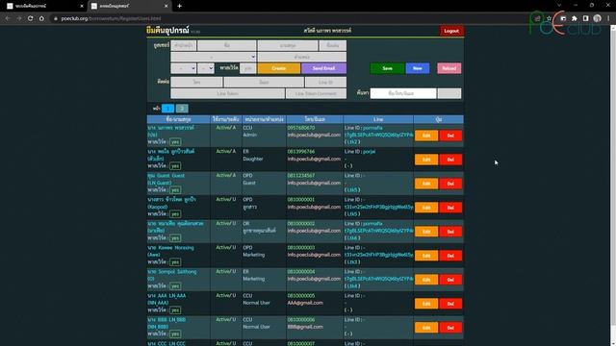Delete the AAA user with phone 0810000005
This screenshot has height=346, width=616.
click(450, 304)
